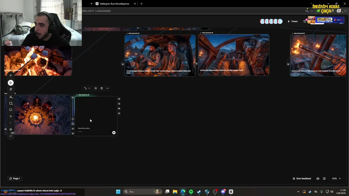This screenshot has width=349, height=196.
Task: Click audio output port of Video Generator #8
Action: (119, 113)
